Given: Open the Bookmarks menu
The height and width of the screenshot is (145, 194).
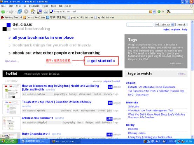Looking at the screenshot, I should click(34, 6).
